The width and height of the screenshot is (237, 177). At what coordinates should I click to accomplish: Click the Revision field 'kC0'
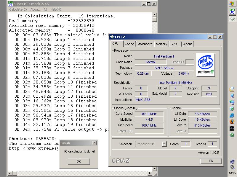click(x=209, y=94)
